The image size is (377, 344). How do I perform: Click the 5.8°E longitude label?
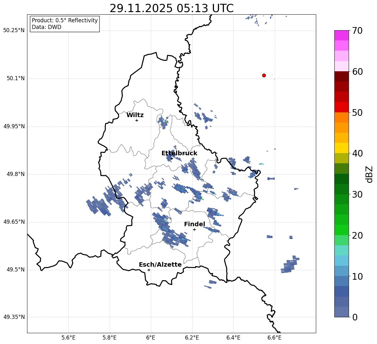[x=110, y=338]
